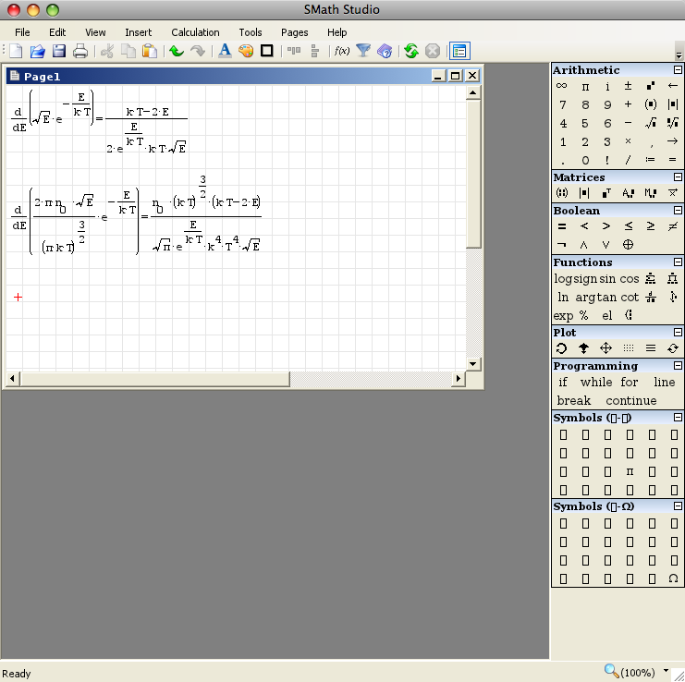685x682 pixels.
Task: Click the border toggle square icon
Action: point(267,51)
